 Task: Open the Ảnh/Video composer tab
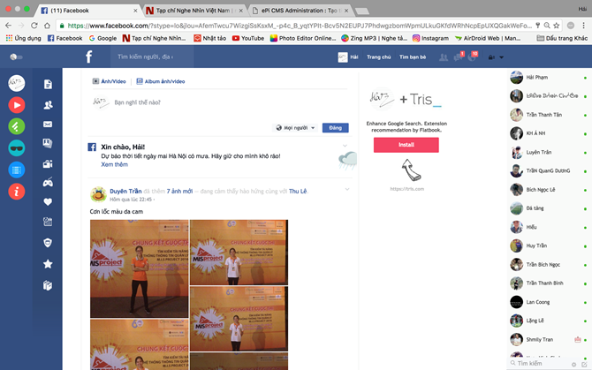pos(109,81)
